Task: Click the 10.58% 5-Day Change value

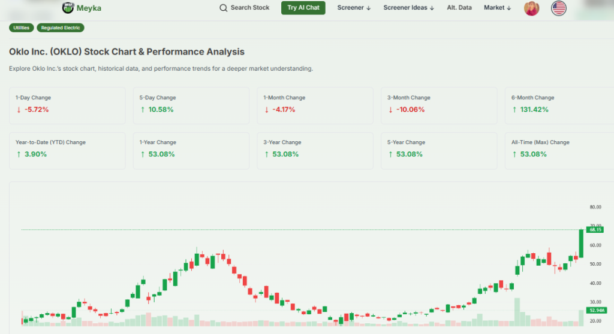Action: [x=161, y=110]
